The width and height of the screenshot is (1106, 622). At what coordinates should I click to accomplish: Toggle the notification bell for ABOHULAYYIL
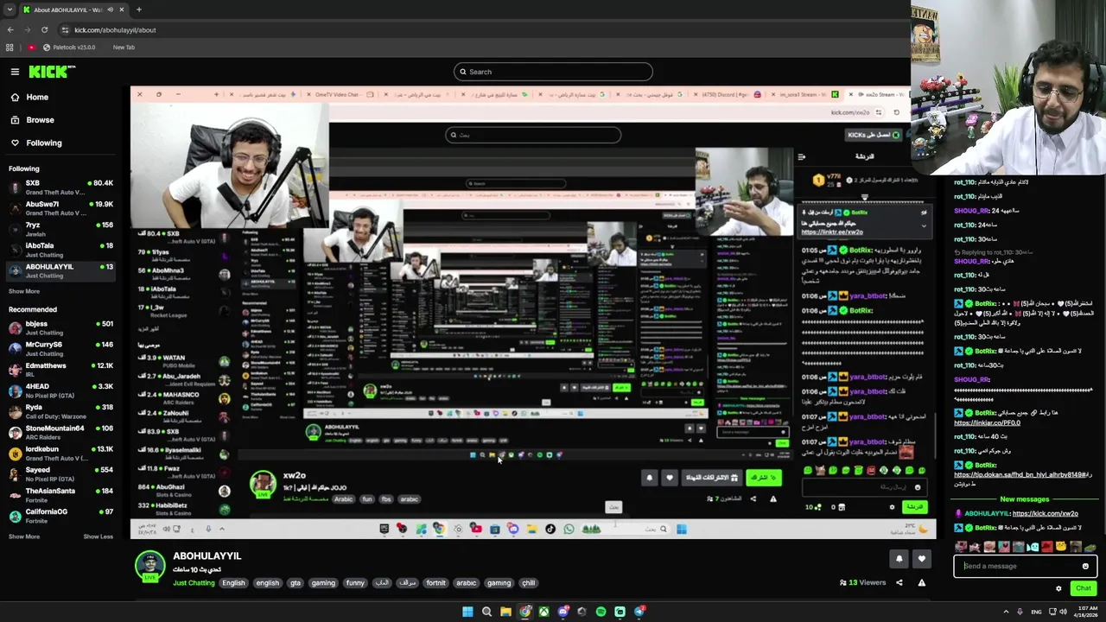pos(899,559)
